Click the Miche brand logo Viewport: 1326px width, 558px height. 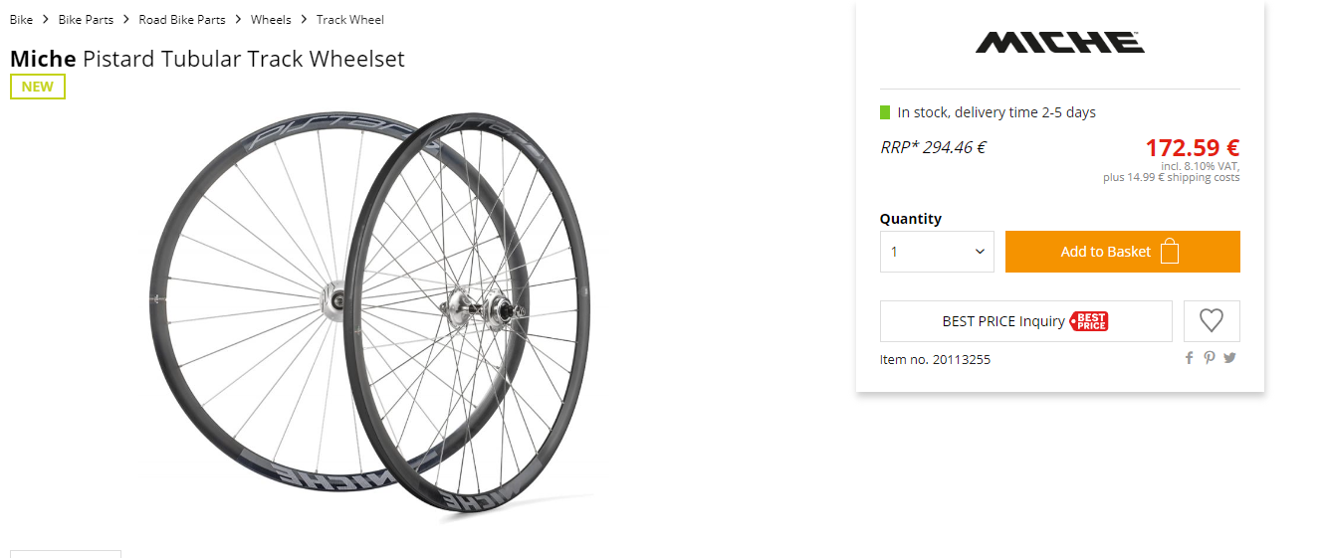[1059, 43]
